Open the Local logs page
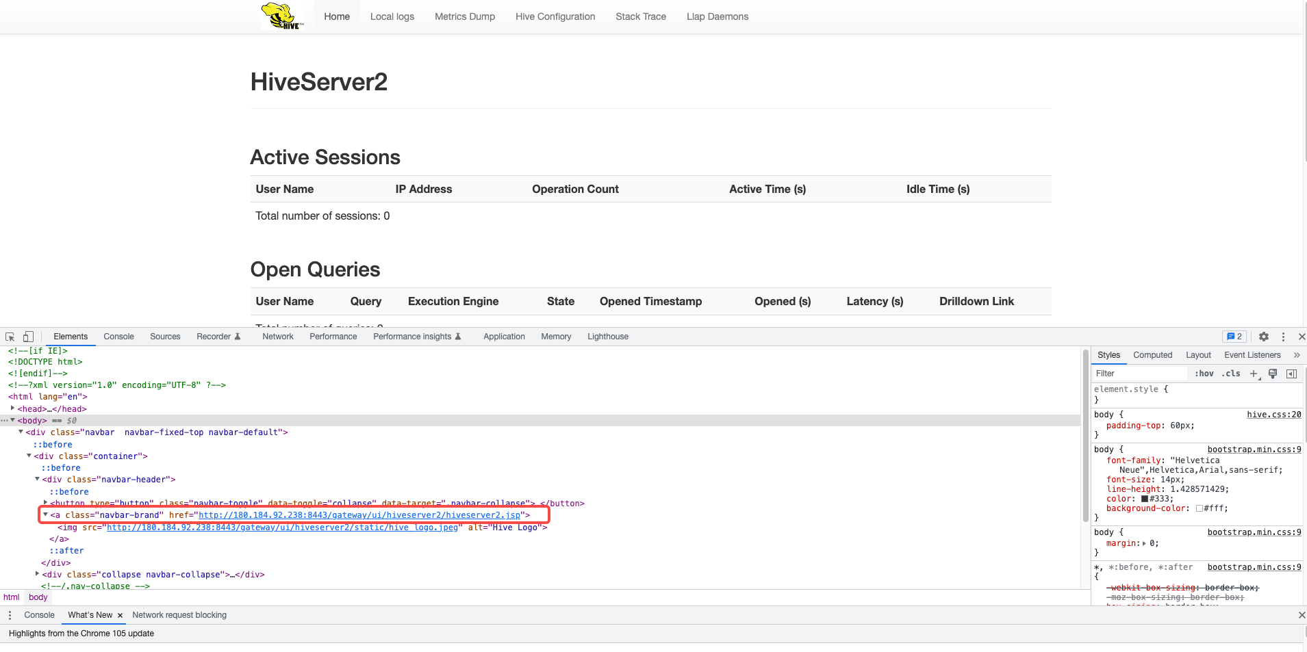The width and height of the screenshot is (1307, 652). pyautogui.click(x=392, y=16)
